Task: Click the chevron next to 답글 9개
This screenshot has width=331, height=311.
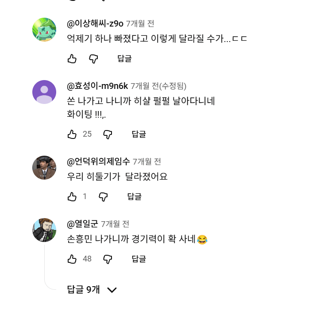Action: click(112, 290)
